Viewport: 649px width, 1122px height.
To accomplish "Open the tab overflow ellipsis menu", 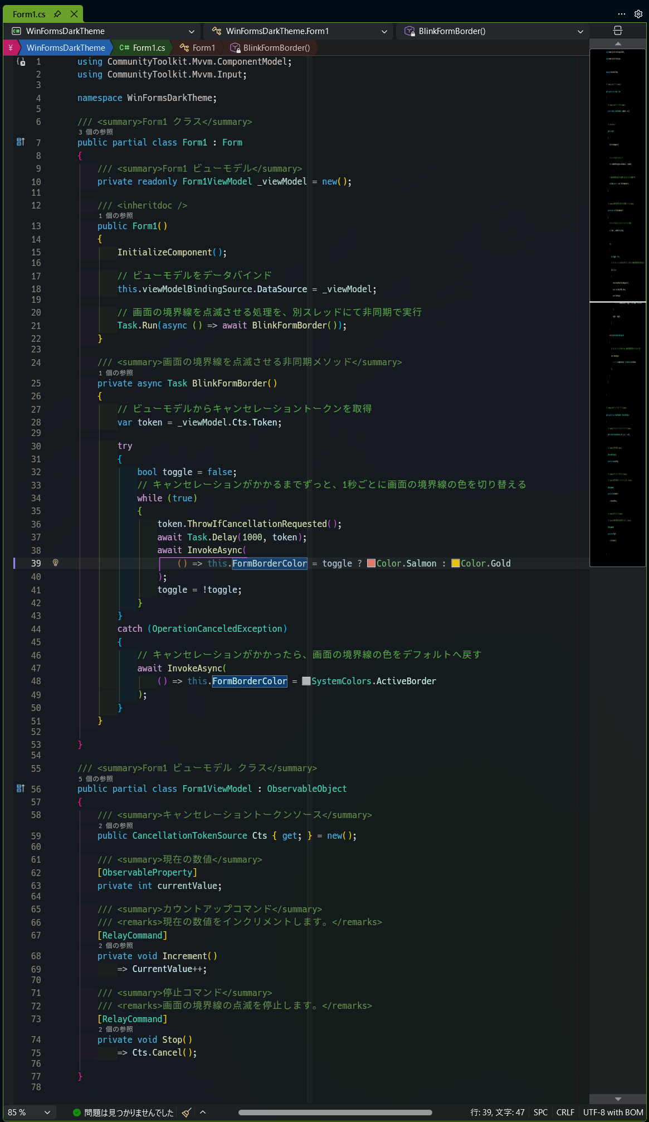I will coord(622,14).
